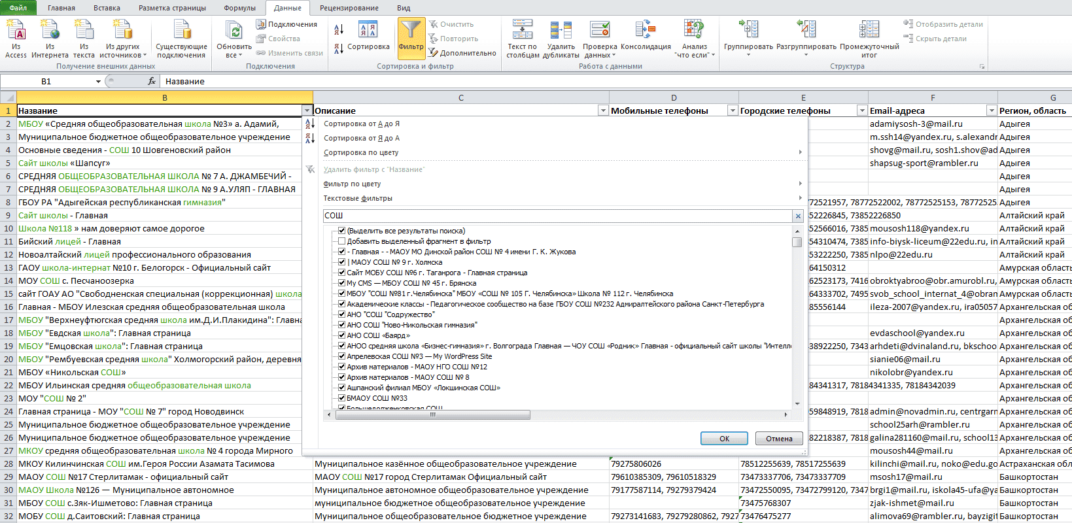Click Properties (Свойства) in Connections

(279, 39)
